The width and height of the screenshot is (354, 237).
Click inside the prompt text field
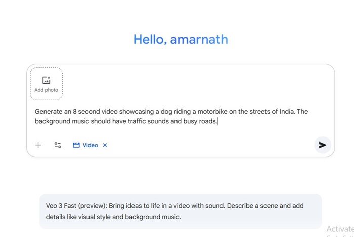pos(177,116)
